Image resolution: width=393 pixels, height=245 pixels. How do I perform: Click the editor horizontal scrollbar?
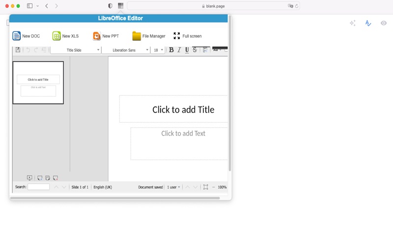(x=115, y=198)
